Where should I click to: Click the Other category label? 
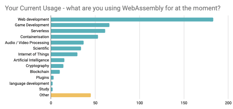pyautogui.click(x=44, y=95)
